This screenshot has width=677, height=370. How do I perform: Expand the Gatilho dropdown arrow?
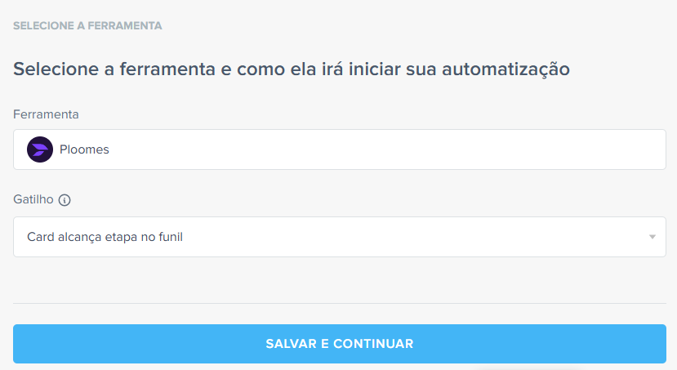point(653,237)
